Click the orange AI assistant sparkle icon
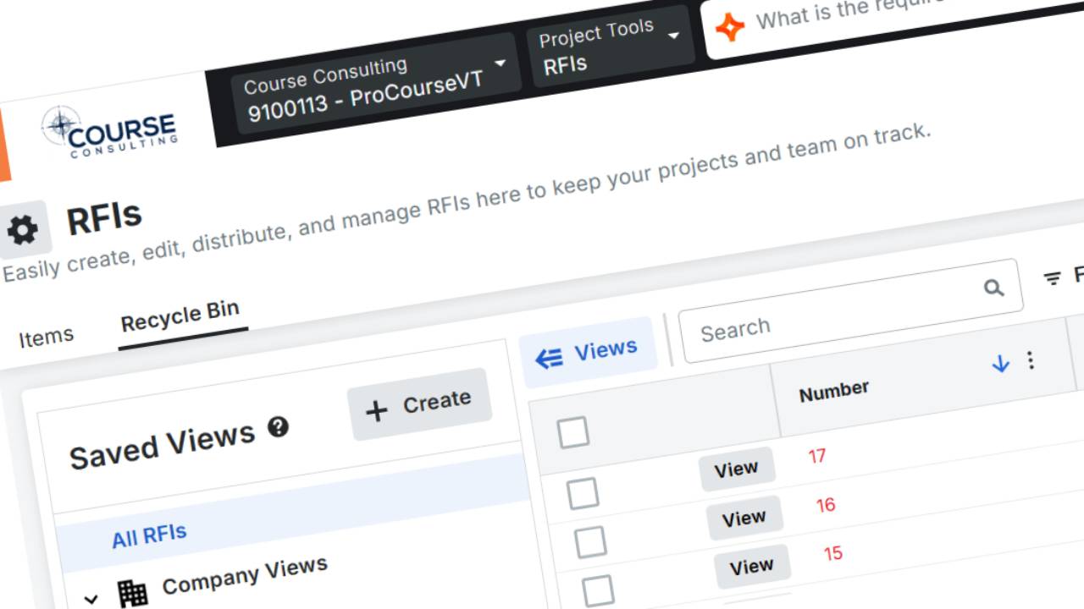Image resolution: width=1084 pixels, height=609 pixels. tap(729, 27)
